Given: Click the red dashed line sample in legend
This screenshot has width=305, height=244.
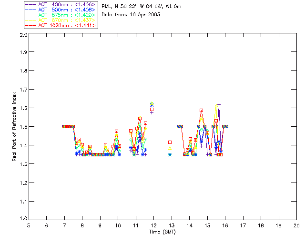Looking at the screenshot, I should point(30,25).
